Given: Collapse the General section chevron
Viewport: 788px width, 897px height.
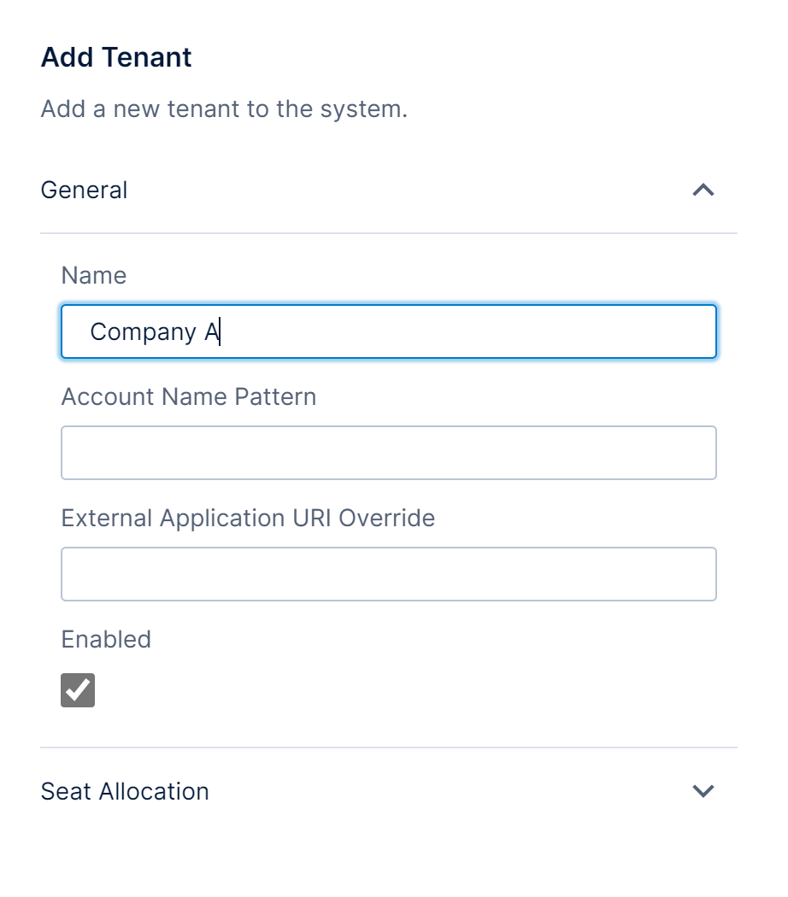Looking at the screenshot, I should pyautogui.click(x=703, y=190).
